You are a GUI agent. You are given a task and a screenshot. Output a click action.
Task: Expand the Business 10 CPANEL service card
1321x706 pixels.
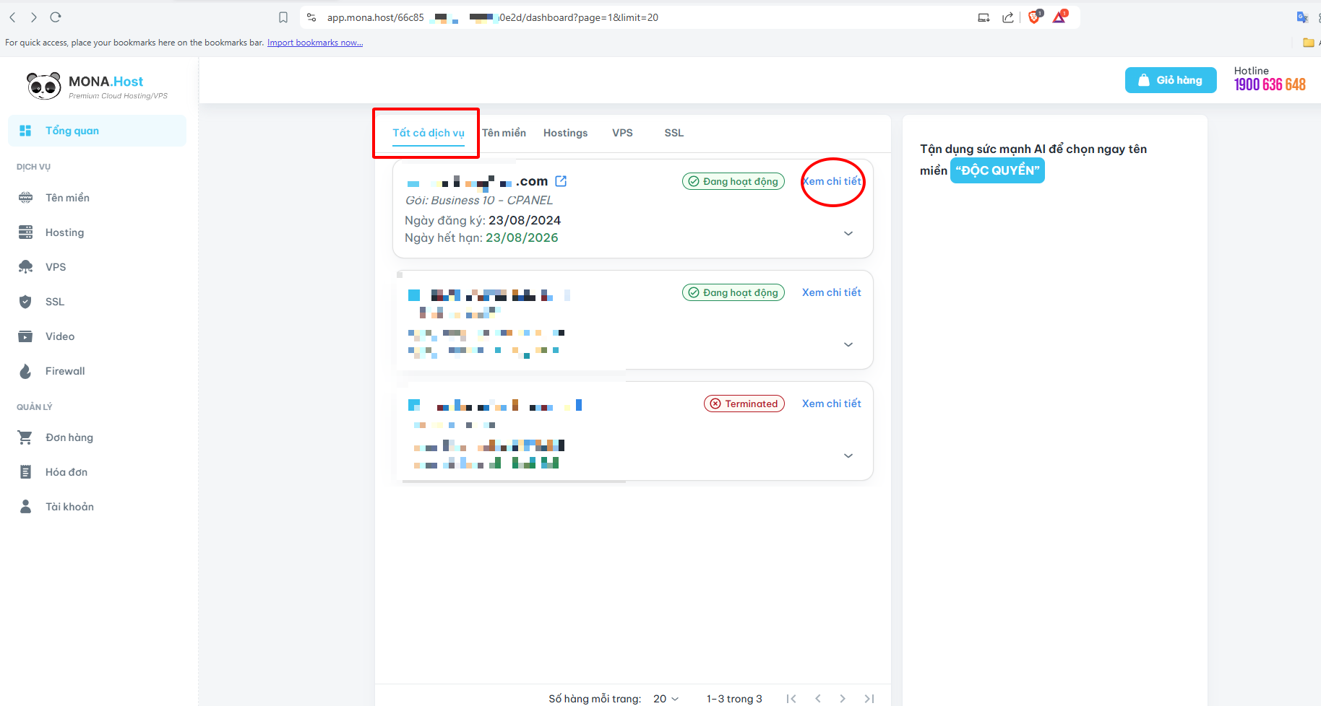[x=848, y=233]
